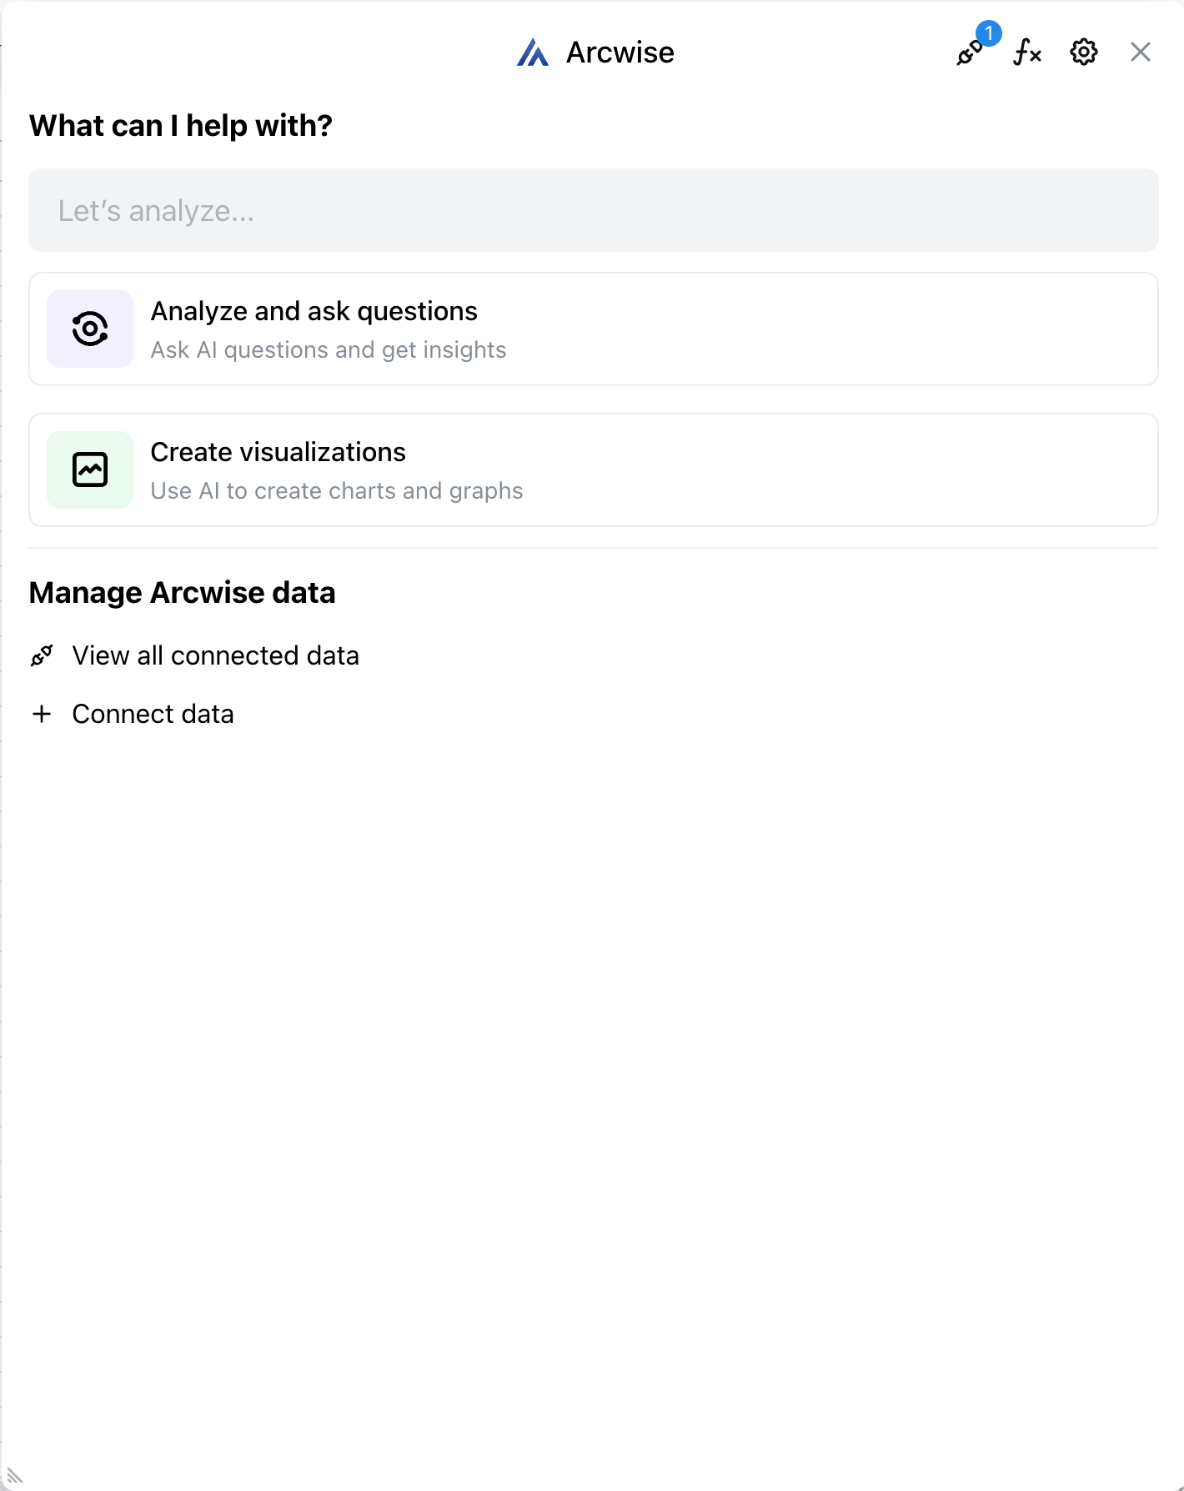The width and height of the screenshot is (1184, 1491).
Task: Click the plus icon beside Connect data
Action: click(x=42, y=714)
